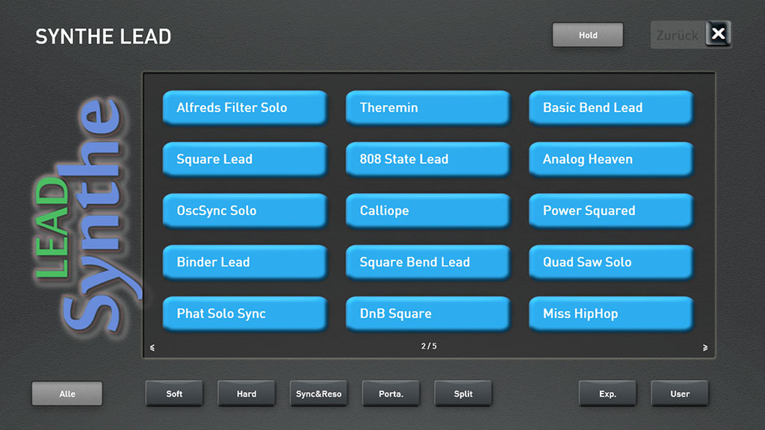Enable the Exp. sound bank

click(x=607, y=393)
